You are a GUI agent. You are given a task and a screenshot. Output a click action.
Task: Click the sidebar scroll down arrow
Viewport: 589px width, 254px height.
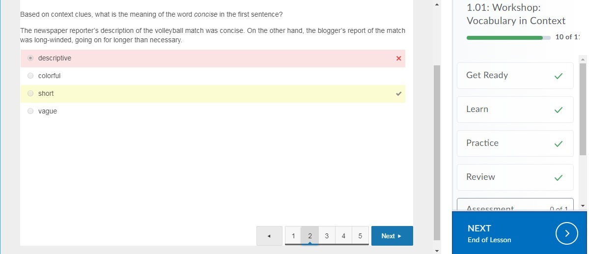coord(583,206)
